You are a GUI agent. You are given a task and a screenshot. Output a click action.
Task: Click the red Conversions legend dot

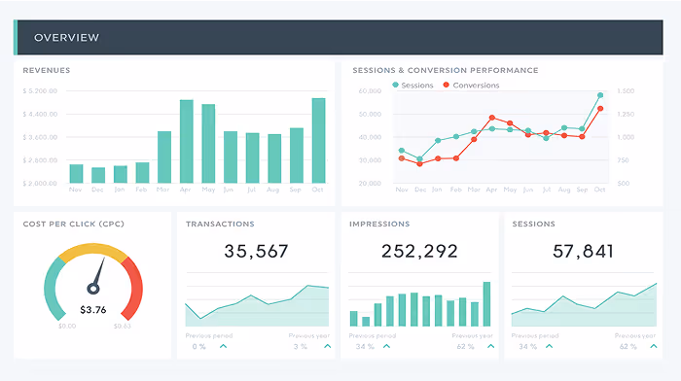[446, 86]
